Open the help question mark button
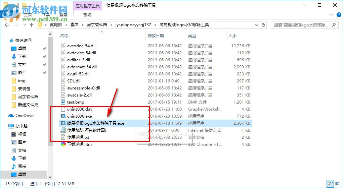 click(338, 15)
